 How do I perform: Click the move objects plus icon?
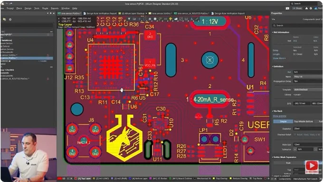[x=140, y=19]
